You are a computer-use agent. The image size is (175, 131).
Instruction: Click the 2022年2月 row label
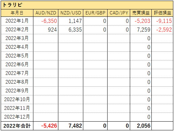point(17,30)
